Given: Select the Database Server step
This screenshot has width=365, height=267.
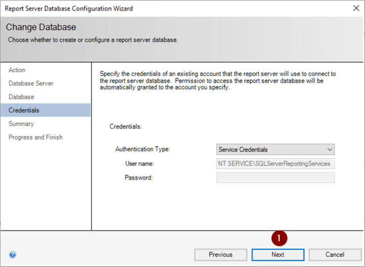Looking at the screenshot, I should (x=31, y=83).
